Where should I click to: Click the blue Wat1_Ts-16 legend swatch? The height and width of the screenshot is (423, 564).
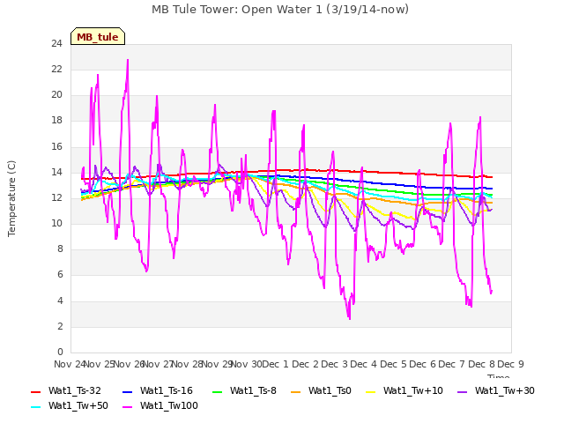pyautogui.click(x=127, y=391)
